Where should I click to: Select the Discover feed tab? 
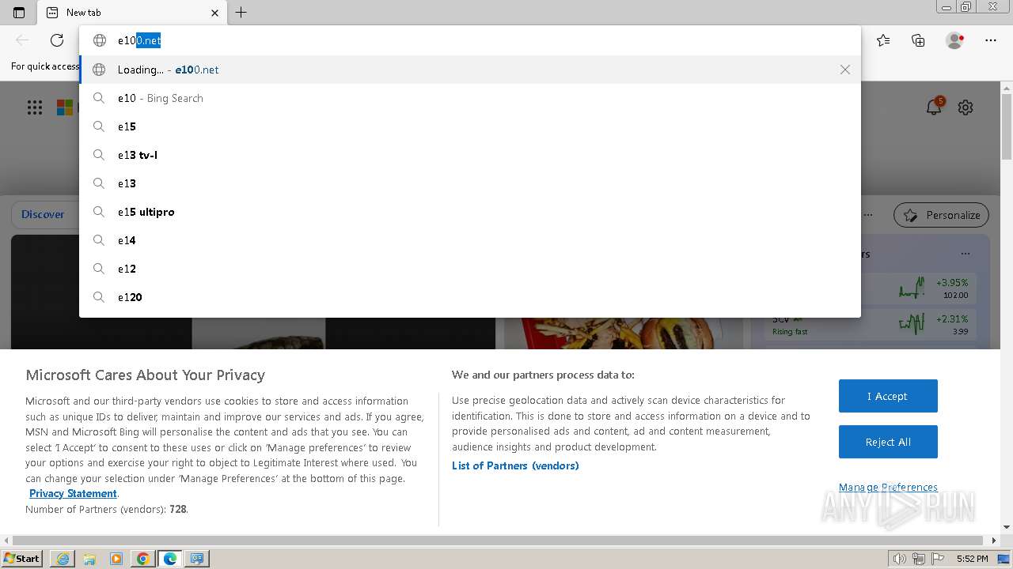43,214
